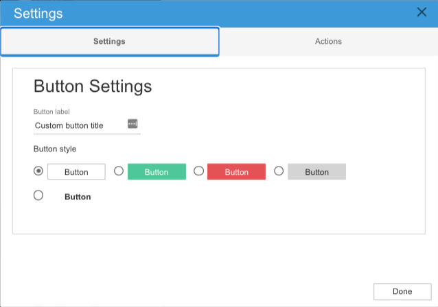Screen dimensions: 438x307
Task: Click the ellipsis icon beside the button label
Action: tap(132, 124)
